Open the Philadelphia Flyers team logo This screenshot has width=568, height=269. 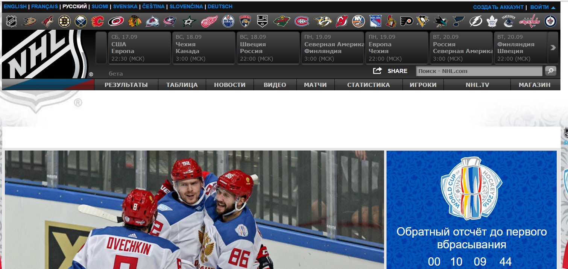click(407, 21)
